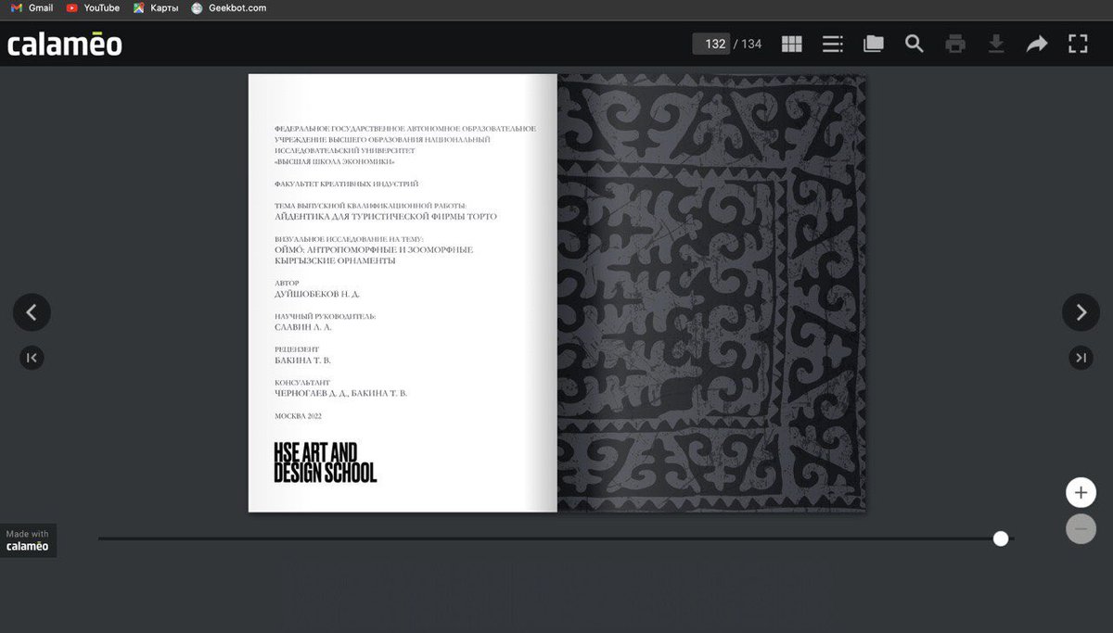Click the page slider handle

point(1001,538)
